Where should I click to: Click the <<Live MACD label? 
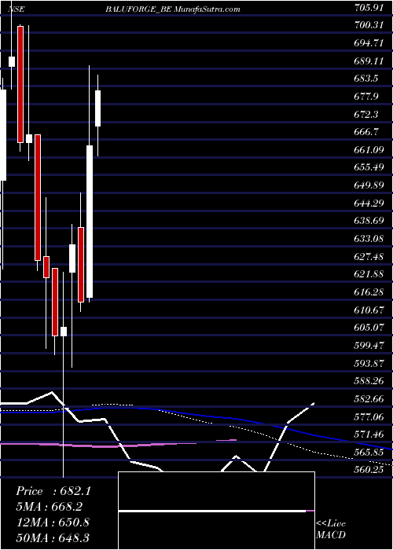pyautogui.click(x=331, y=529)
